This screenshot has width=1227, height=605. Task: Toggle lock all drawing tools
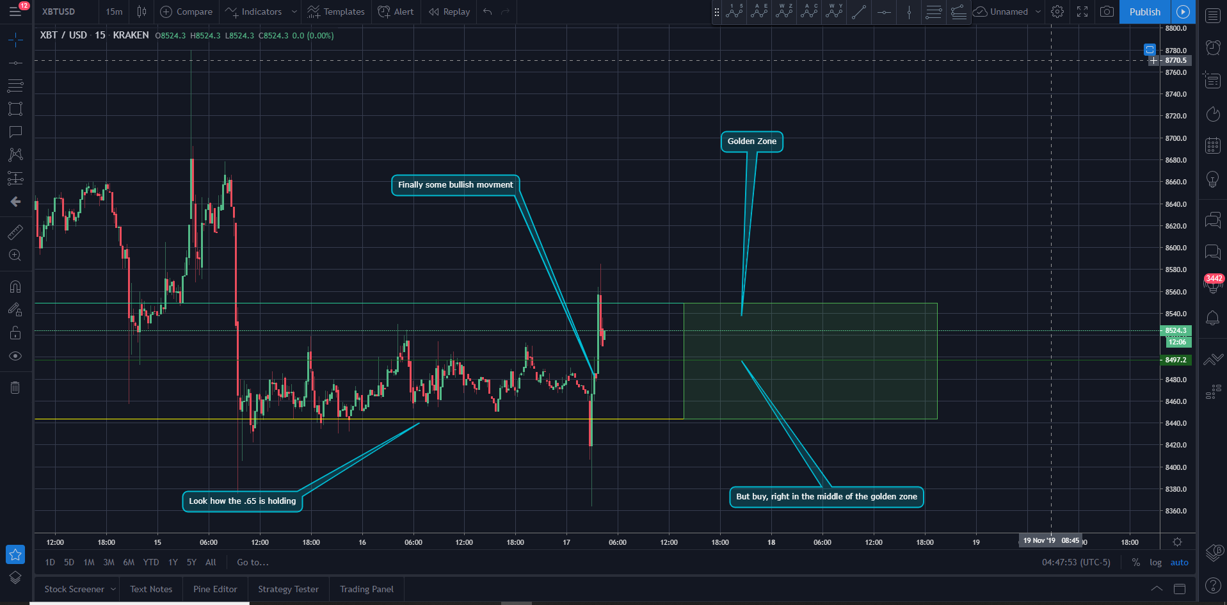(x=15, y=333)
